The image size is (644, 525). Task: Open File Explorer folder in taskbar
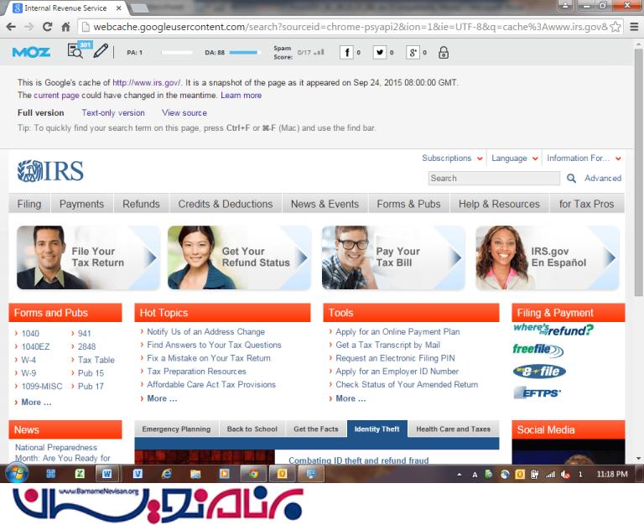(x=195, y=474)
